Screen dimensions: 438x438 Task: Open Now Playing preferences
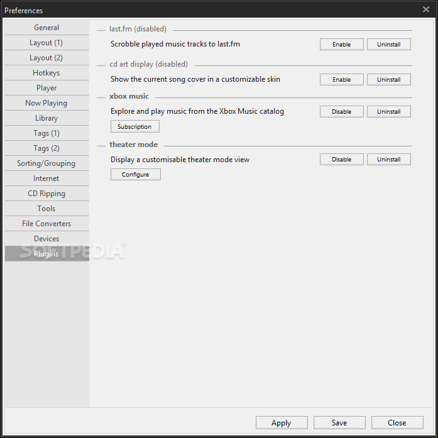47,103
